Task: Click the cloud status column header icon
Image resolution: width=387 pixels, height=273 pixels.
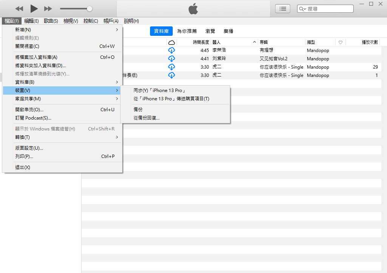Action: 171,42
